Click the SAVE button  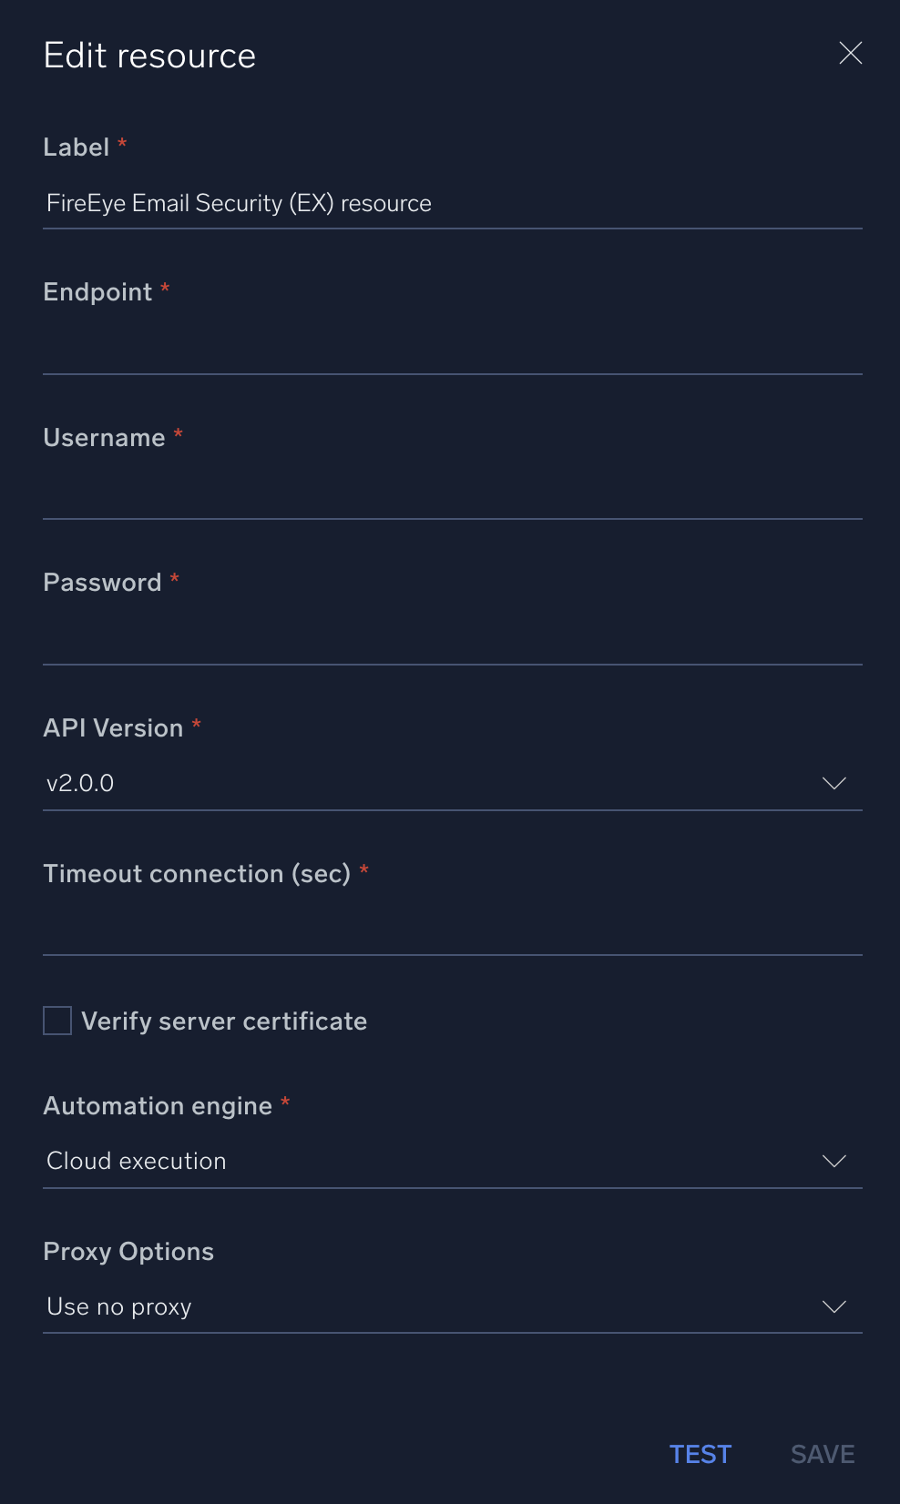click(822, 1454)
